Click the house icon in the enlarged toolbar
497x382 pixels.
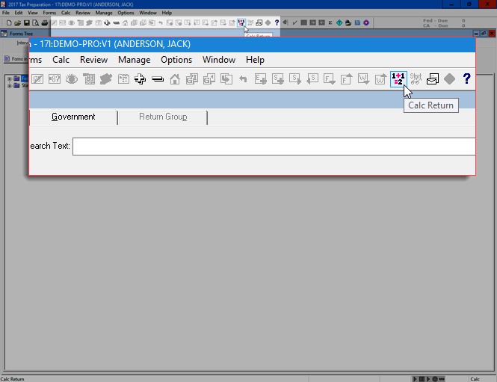click(175, 79)
